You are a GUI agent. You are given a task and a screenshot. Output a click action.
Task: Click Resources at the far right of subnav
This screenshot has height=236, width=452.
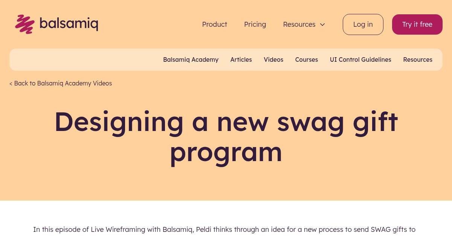tap(418, 59)
